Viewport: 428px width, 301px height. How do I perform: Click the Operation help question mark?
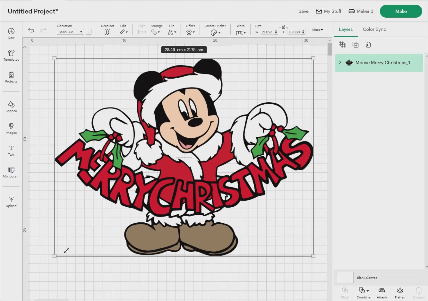point(89,32)
